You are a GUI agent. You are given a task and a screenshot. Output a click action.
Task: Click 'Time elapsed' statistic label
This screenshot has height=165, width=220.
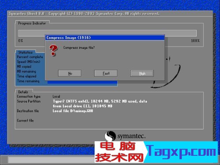27,76
